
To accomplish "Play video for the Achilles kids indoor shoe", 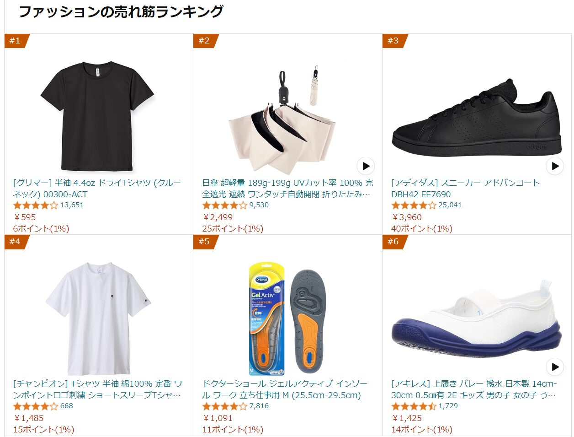I will point(555,367).
